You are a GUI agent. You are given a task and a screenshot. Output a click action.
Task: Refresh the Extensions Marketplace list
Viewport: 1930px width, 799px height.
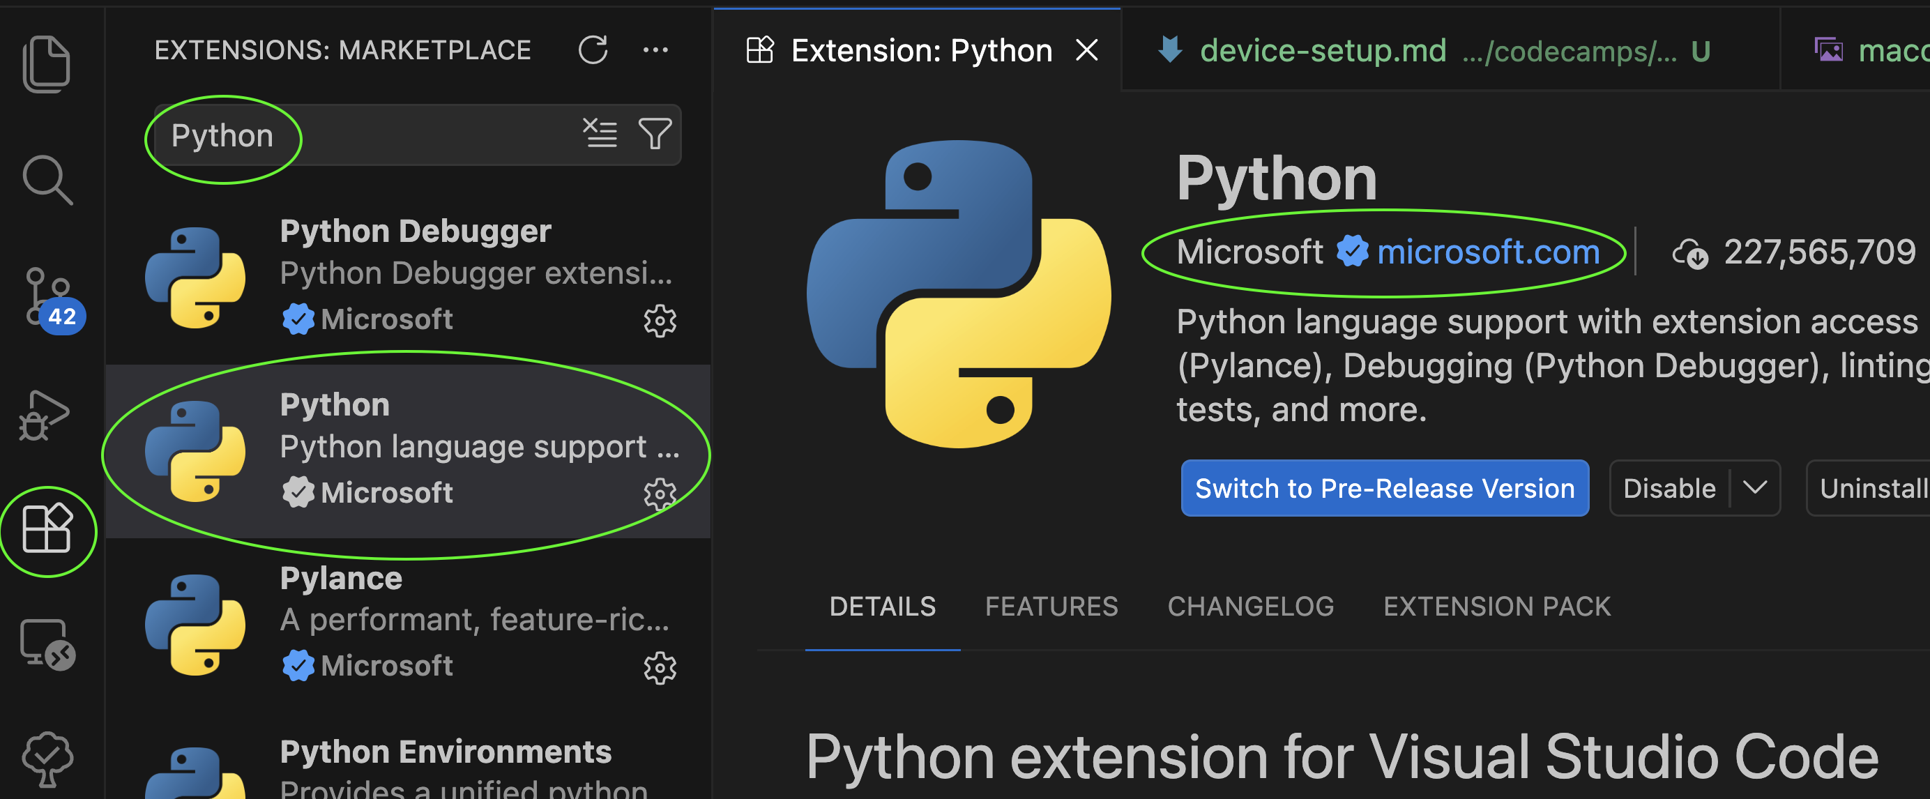coord(593,50)
